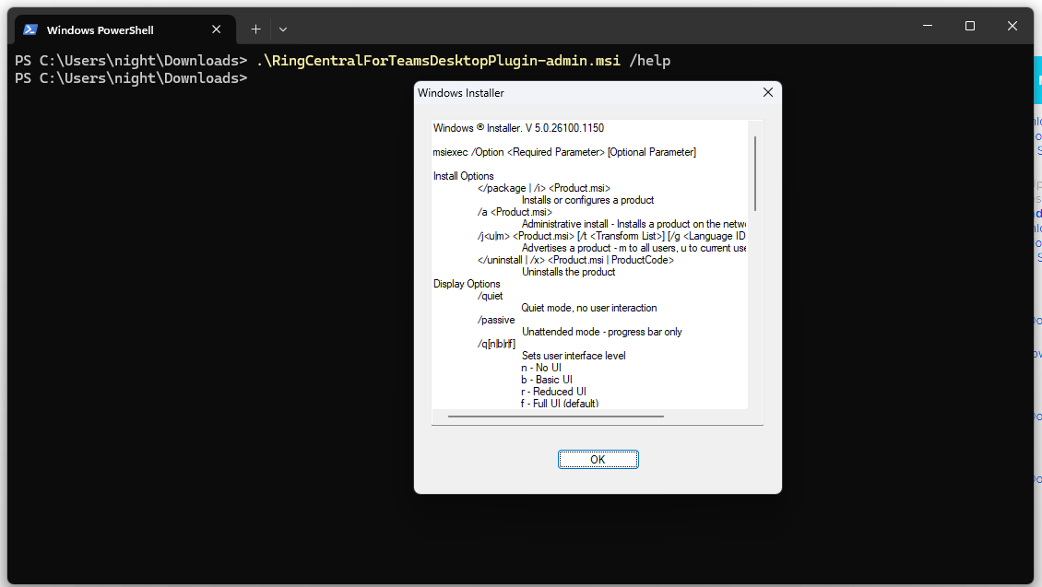Click 'b - Basic UI' line
Viewport: 1042px width, 587px height.
point(546,380)
